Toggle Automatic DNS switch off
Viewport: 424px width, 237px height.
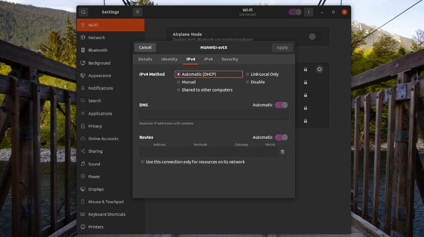click(281, 105)
